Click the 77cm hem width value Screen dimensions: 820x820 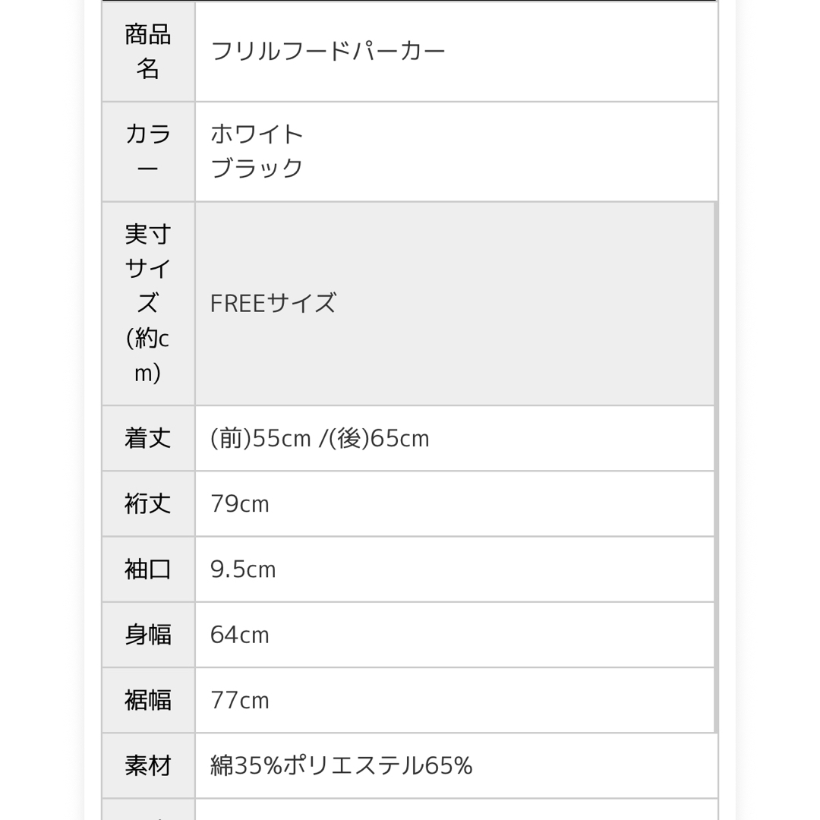239,701
